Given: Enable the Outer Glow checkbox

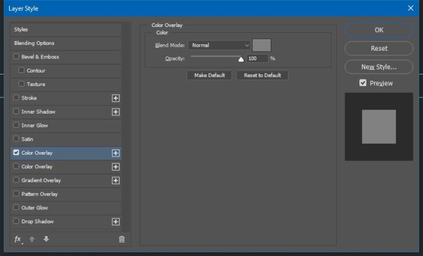Looking at the screenshot, I should point(16,207).
